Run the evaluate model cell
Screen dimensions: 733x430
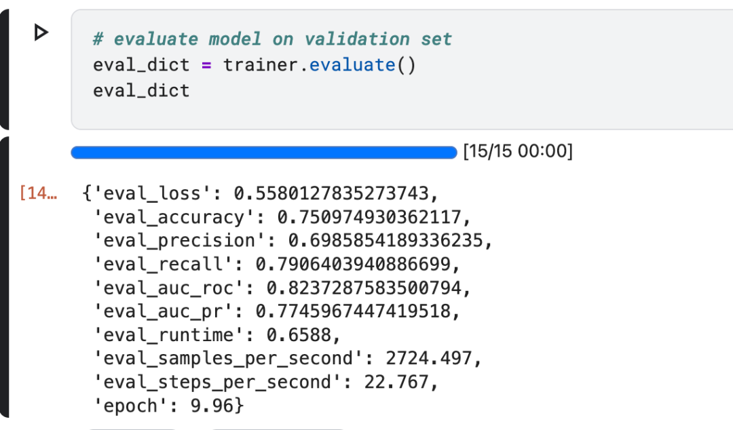coord(41,33)
